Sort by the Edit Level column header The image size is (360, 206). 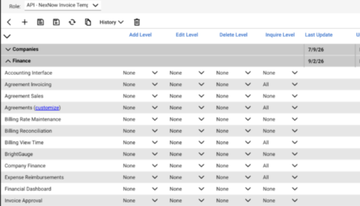[187, 35]
